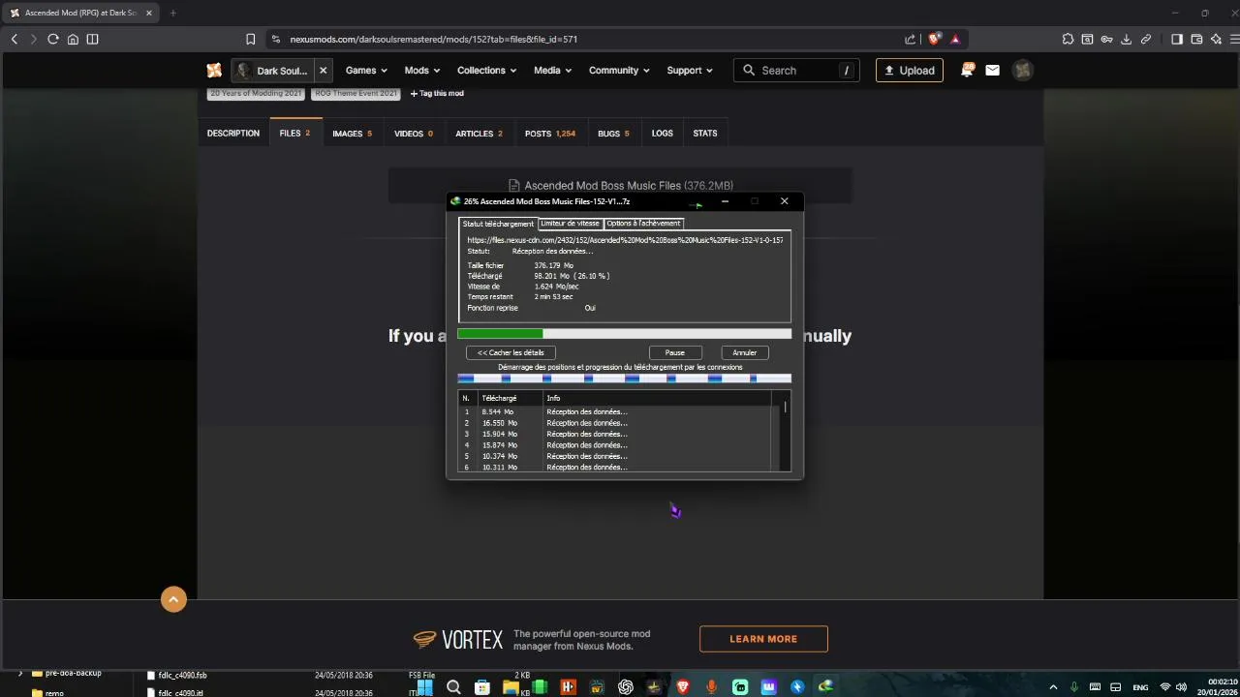Screen dimensions: 1240x697
Task: Switch to the Bugs tab
Action: [x=613, y=134]
